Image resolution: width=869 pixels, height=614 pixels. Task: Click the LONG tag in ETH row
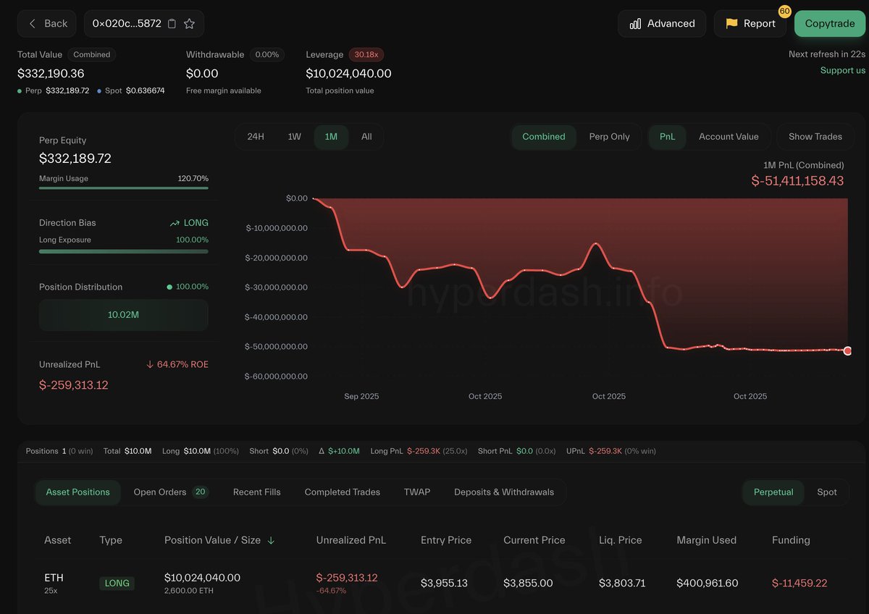pyautogui.click(x=117, y=583)
